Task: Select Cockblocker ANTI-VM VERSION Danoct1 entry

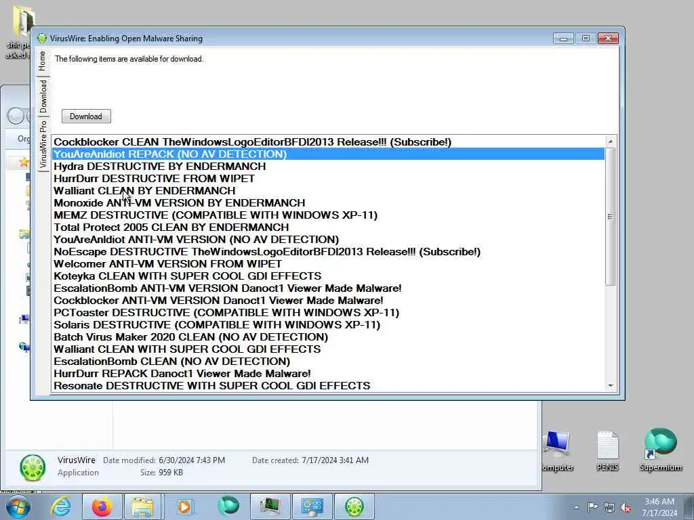Action: 328,300
